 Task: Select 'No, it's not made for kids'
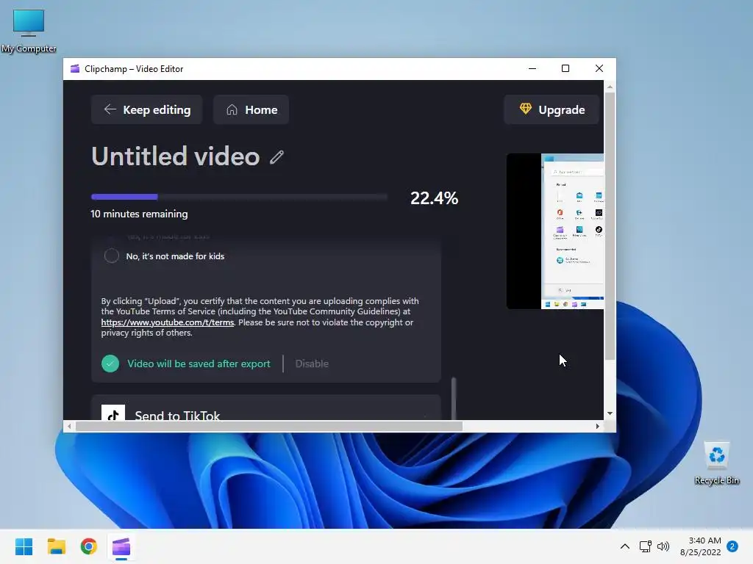(x=112, y=256)
